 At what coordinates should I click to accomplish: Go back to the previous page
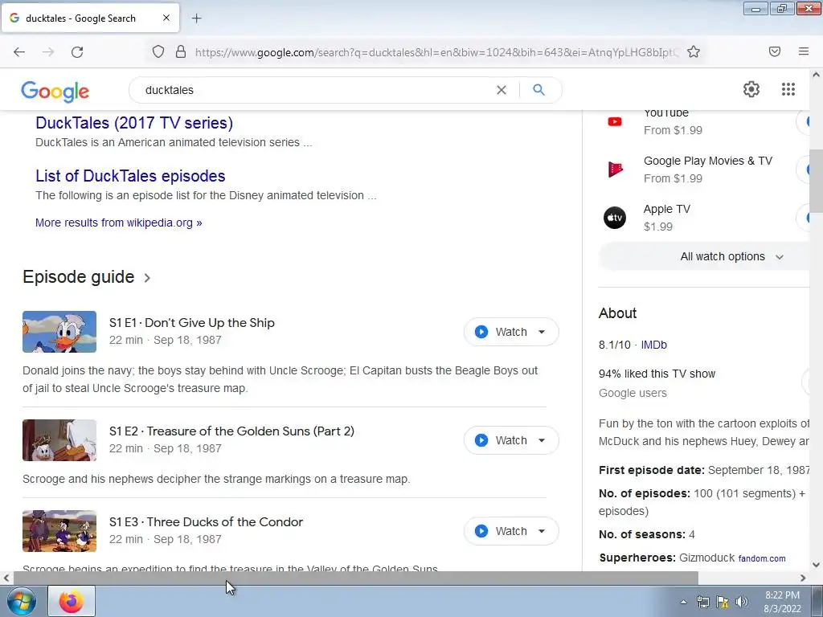pos(19,52)
